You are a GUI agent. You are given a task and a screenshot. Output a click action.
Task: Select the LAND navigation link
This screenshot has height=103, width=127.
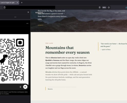pyautogui.click(x=116, y=13)
